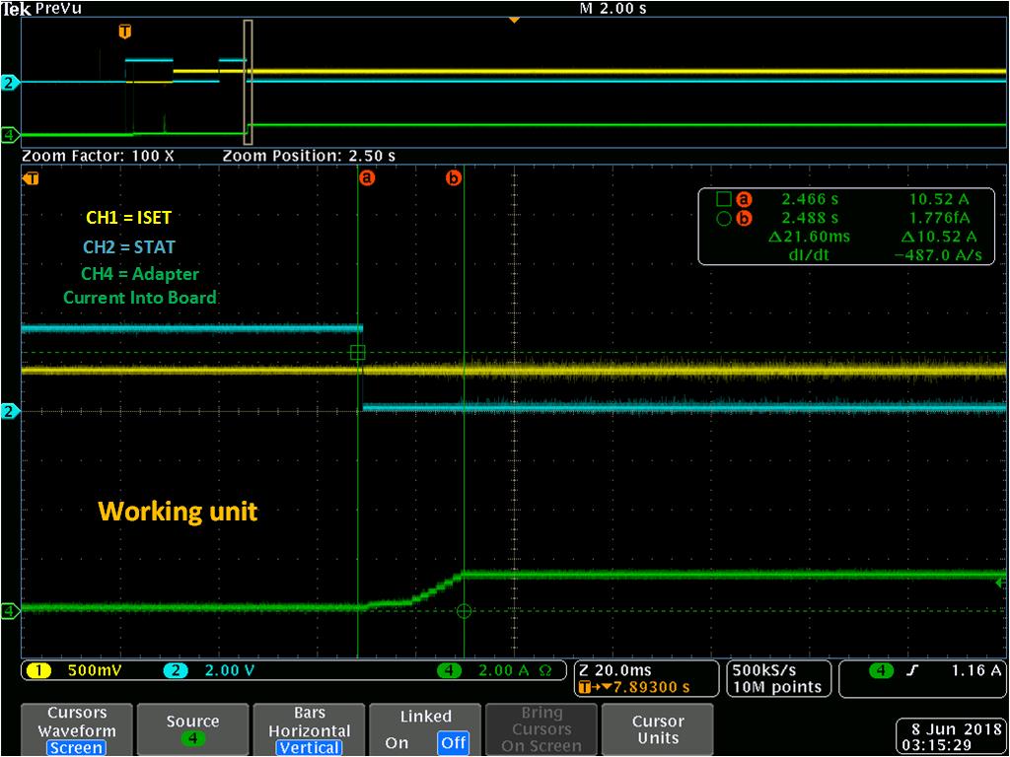Click the delta time 21.60ms readout
Image resolution: width=1010 pixels, height=757 pixels.
(x=809, y=237)
